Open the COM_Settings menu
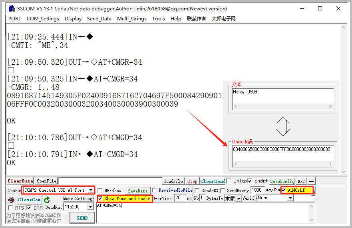This screenshot has height=228, width=352. pos(43,18)
